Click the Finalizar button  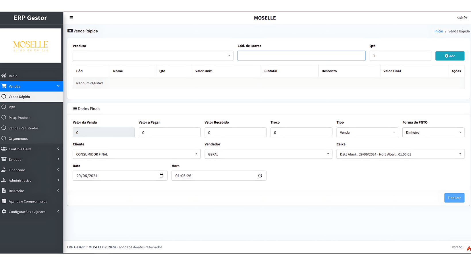(454, 198)
